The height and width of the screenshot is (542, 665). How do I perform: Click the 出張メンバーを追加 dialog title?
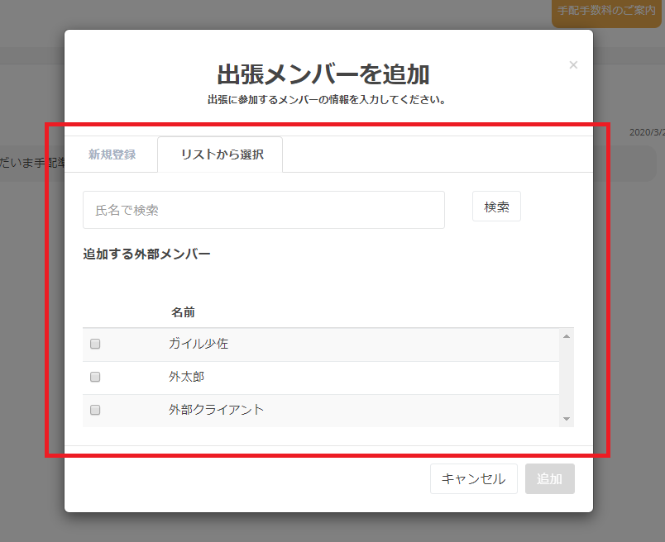tap(323, 74)
